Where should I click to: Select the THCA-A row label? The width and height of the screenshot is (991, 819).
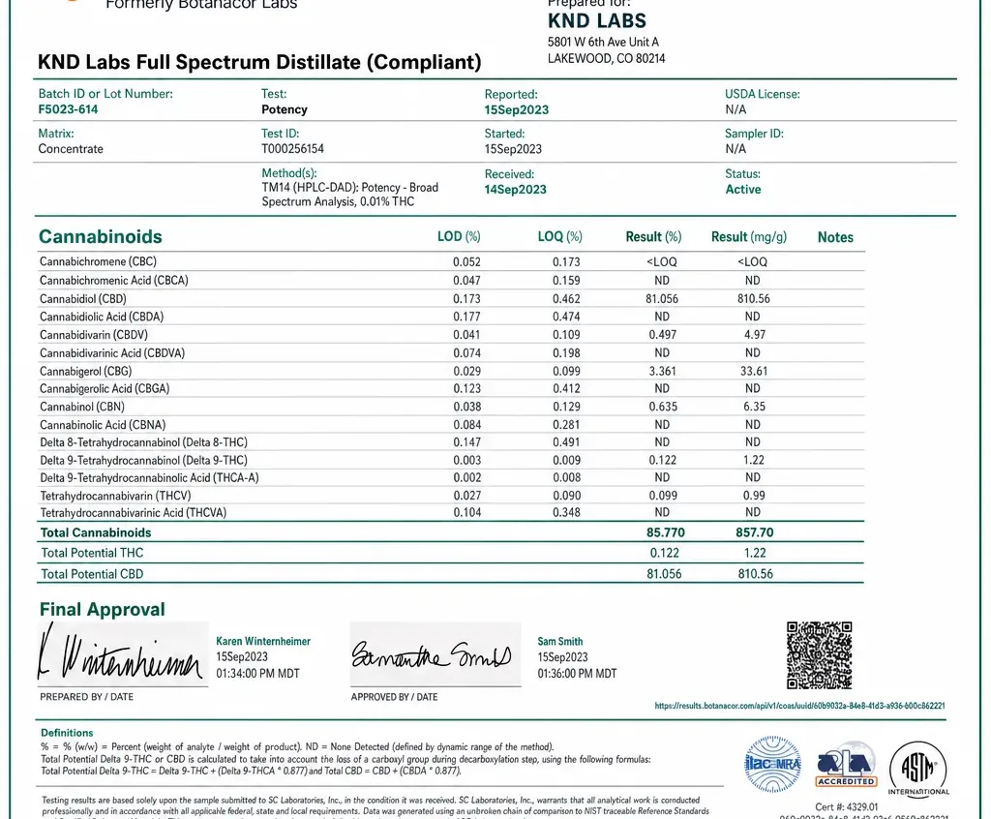tap(149, 477)
